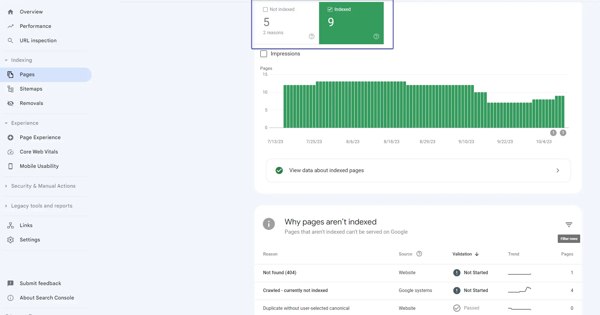This screenshot has height=315, width=600.
Task: Select the Removals crossed-eye icon
Action: tap(10, 103)
